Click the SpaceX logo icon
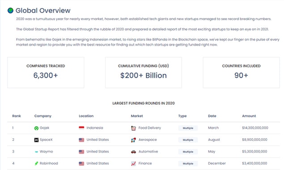Viewport: 284px width, 170px height. tap(36, 140)
